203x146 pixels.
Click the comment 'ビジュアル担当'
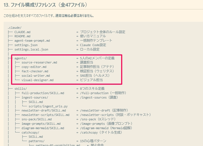91,80
